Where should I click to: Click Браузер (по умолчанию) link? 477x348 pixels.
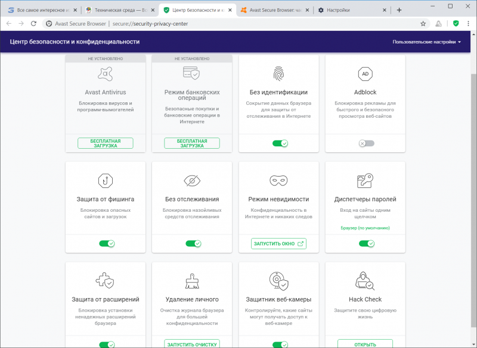point(365,228)
